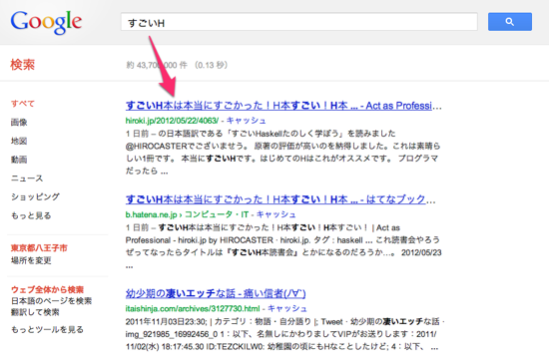Screen dimensions: 549x364
Task: Click the Google logo
Action: pyautogui.click(x=46, y=22)
